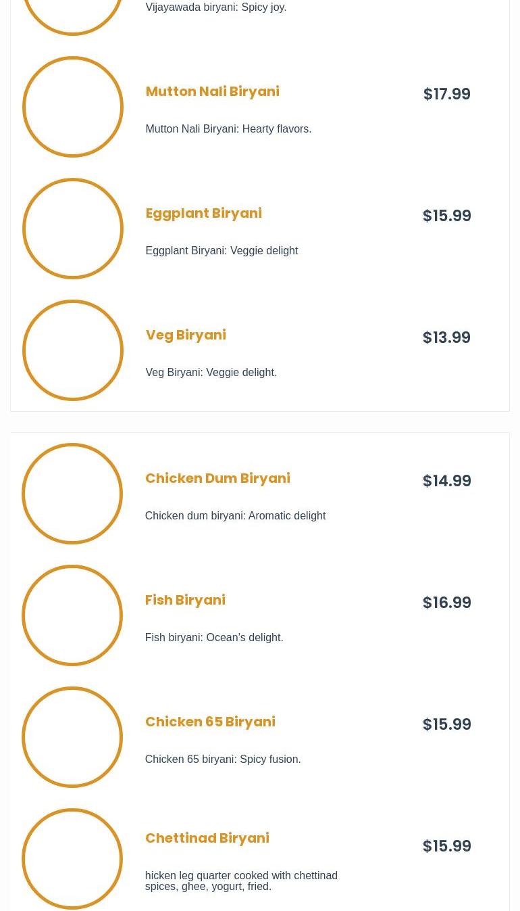Screen dimensions: 520x911
Task: Click the Veg Biryani image circle
Action: (73, 350)
